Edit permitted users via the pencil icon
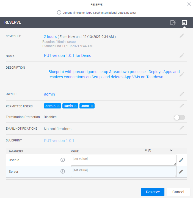This screenshot has height=198, width=193. pos(182,106)
